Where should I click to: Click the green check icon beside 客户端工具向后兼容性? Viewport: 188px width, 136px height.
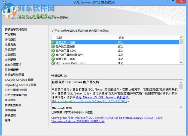click(53, 55)
